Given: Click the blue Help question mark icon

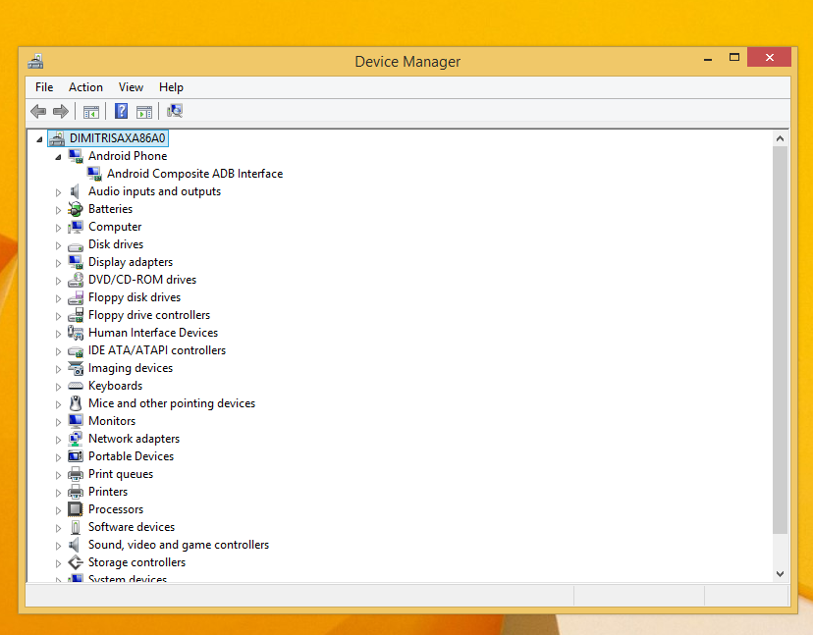Looking at the screenshot, I should 122,112.
